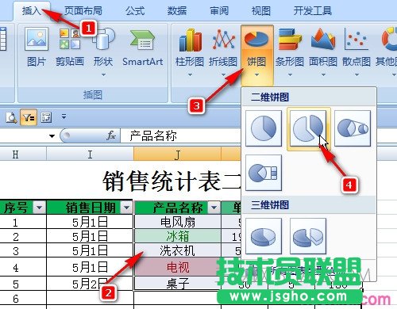
Task: Open the 柱形图 column chart menu
Action: point(190,47)
